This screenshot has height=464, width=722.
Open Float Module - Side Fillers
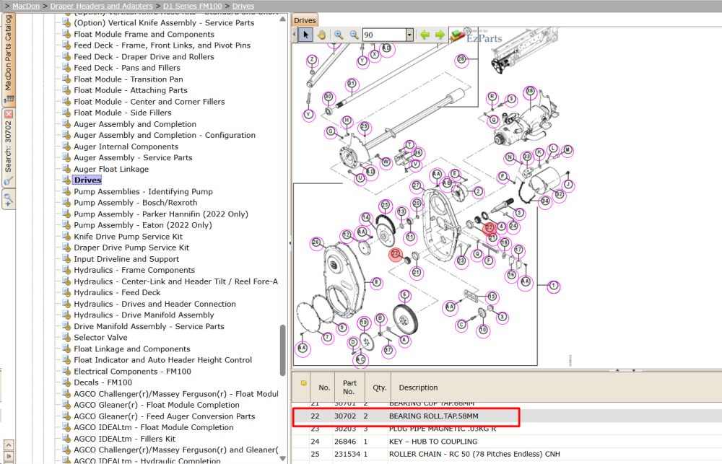coord(123,113)
